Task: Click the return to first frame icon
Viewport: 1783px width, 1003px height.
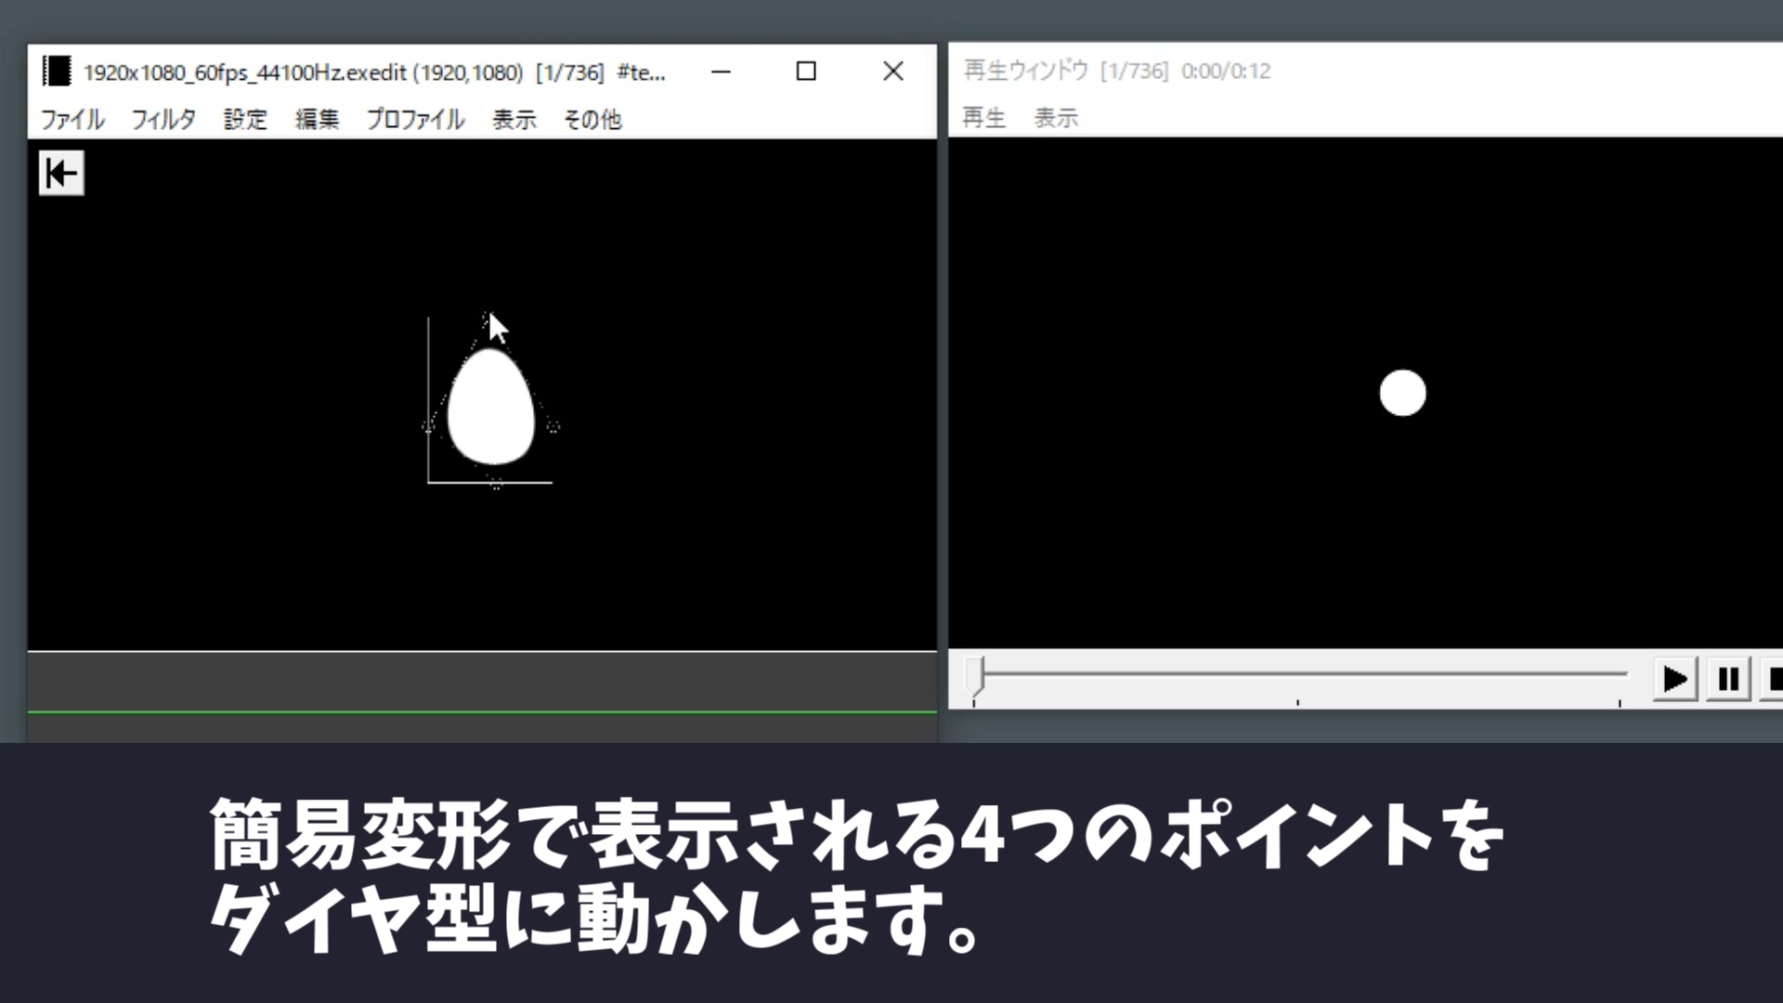Action: [60, 173]
